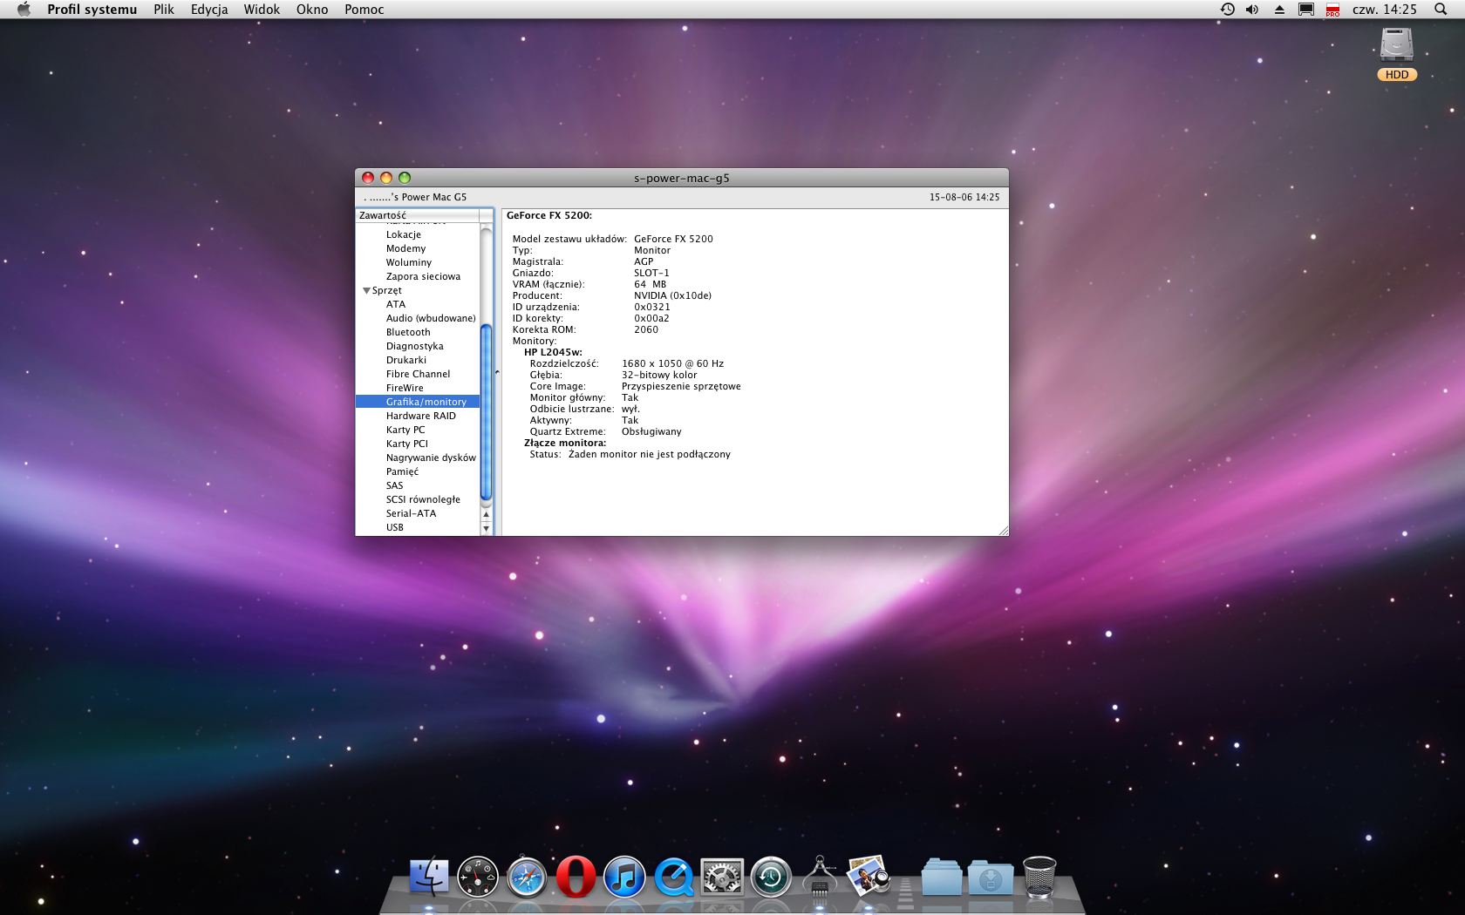The height and width of the screenshot is (915, 1465).
Task: Open the Pomoc menu
Action: tap(364, 10)
